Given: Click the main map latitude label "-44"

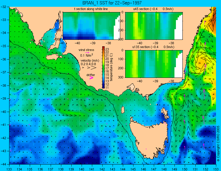Looking at the screenshot, I should pos(3,164).
